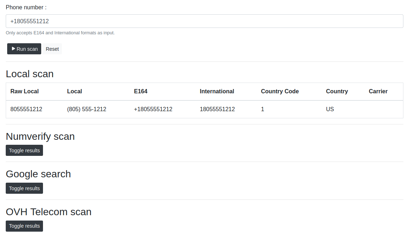Select the phone number input field
Viewport: 412px width, 237px height.
coord(204,21)
